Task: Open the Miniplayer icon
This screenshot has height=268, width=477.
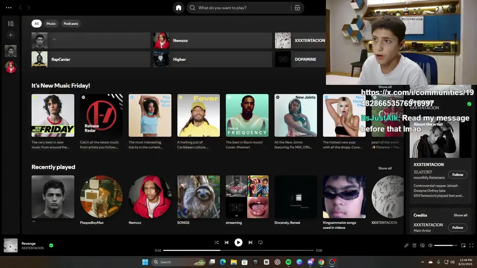Action: coord(463,245)
